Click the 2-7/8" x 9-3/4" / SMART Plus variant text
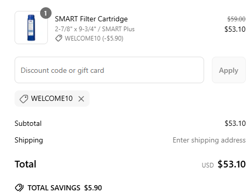The height and width of the screenshot is (194, 252). 95,29
